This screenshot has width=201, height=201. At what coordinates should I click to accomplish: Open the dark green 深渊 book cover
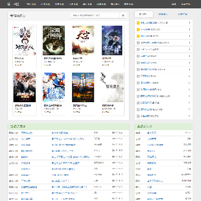click(54, 40)
